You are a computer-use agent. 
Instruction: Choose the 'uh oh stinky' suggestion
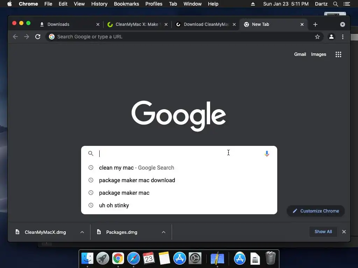click(179, 205)
